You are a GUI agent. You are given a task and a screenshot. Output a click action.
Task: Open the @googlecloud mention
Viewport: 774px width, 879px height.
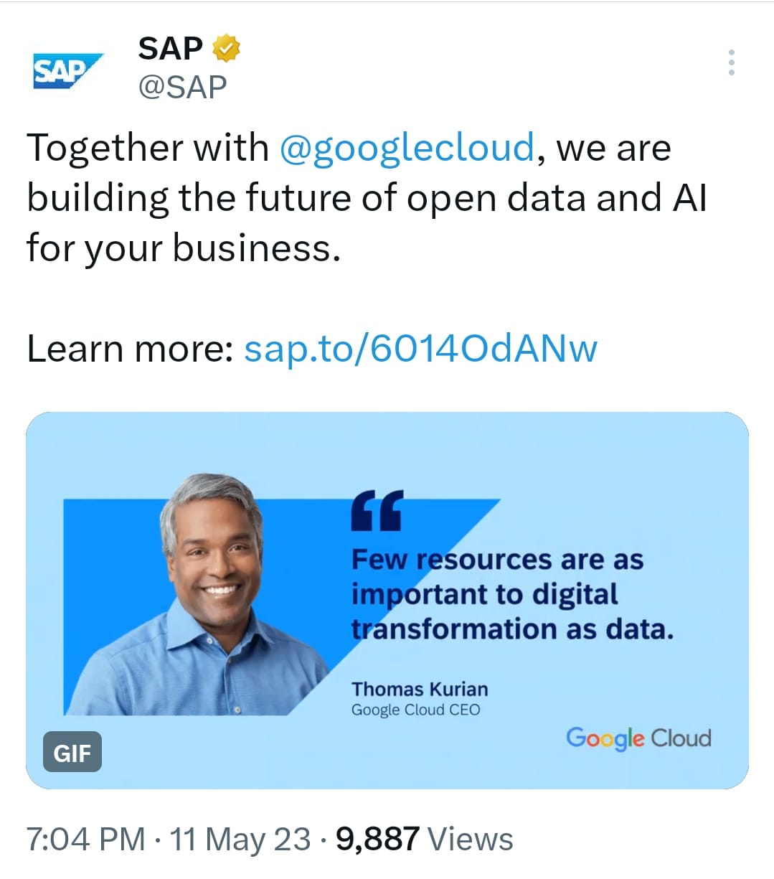click(407, 149)
